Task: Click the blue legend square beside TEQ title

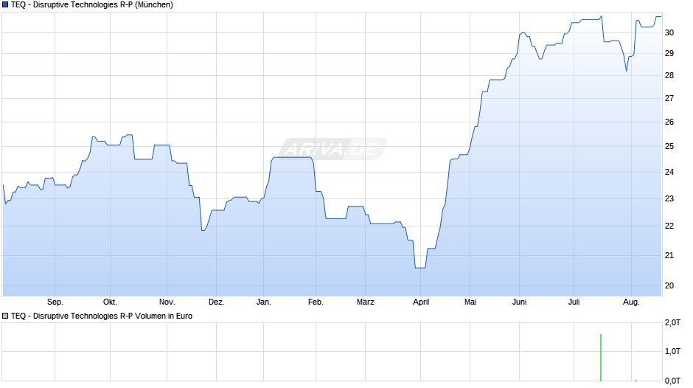Action: pos(5,5)
